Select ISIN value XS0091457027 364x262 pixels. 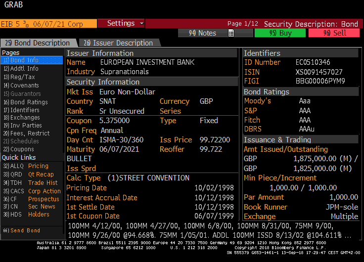[x=318, y=72]
